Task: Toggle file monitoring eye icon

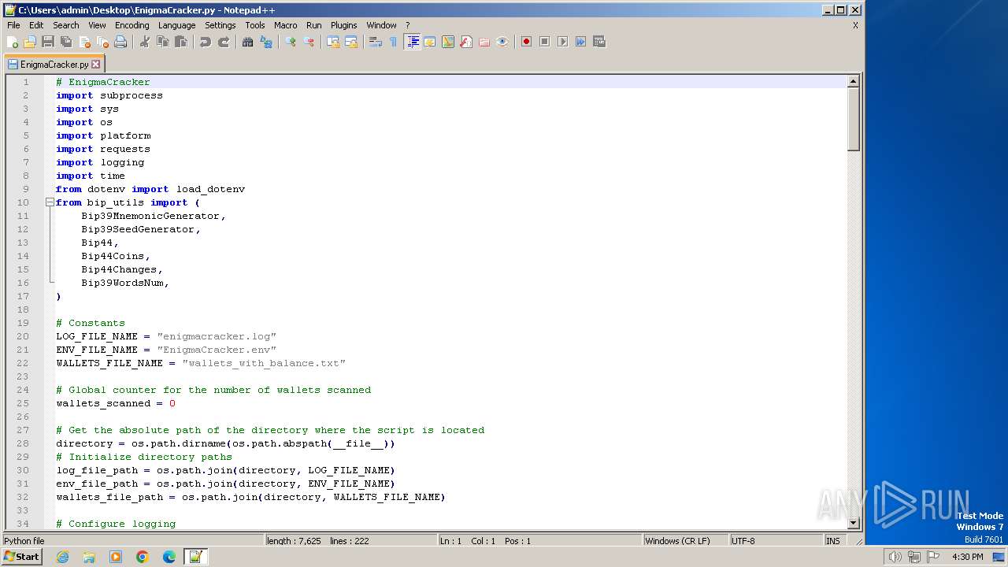Action: (x=502, y=42)
